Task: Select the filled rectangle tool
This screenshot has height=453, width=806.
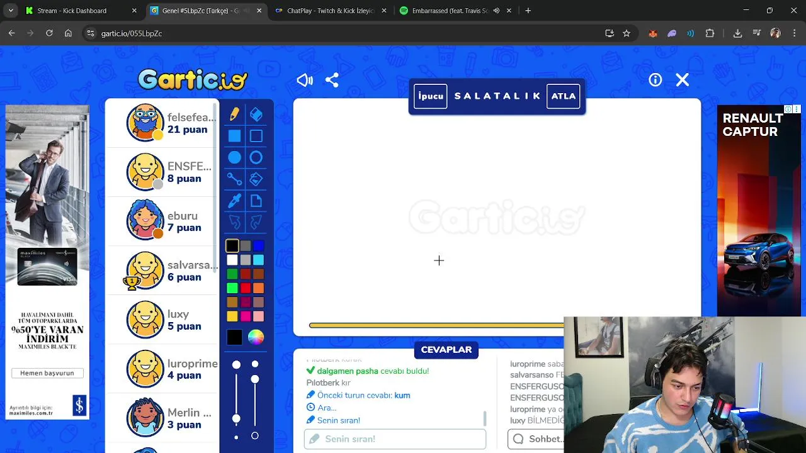Action: 234,136
